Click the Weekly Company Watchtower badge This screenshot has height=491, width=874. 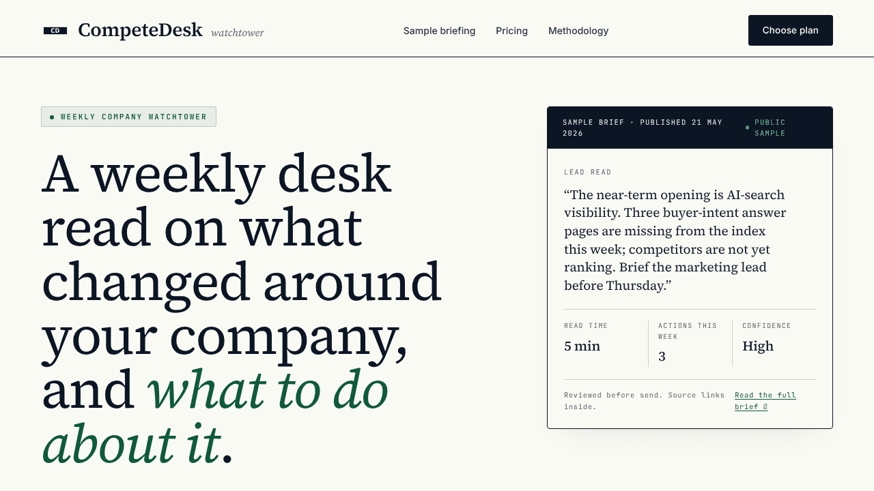coord(128,117)
